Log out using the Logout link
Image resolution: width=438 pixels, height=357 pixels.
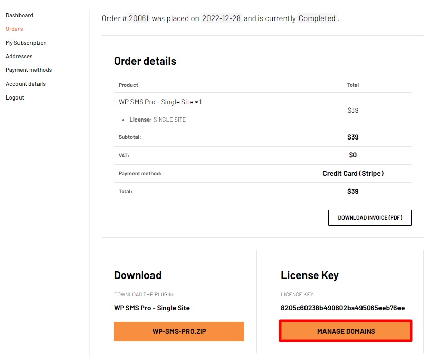tap(15, 97)
